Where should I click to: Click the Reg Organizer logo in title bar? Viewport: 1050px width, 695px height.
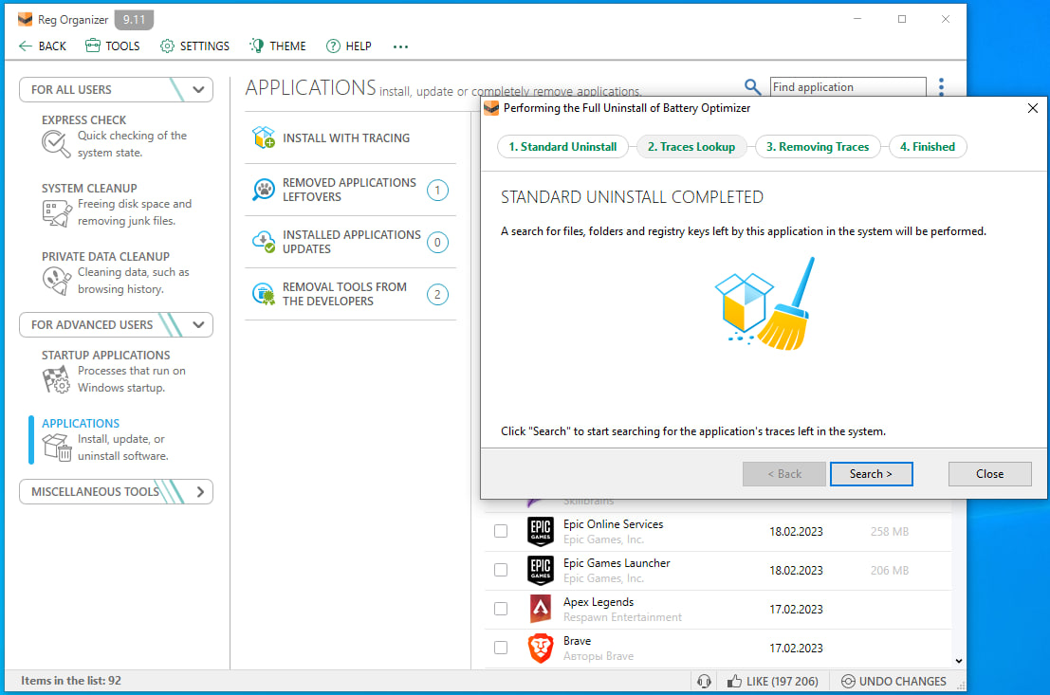[x=26, y=19]
